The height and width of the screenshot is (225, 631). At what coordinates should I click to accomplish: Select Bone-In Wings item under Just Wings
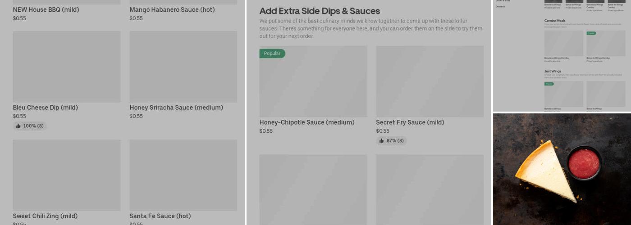click(x=606, y=94)
